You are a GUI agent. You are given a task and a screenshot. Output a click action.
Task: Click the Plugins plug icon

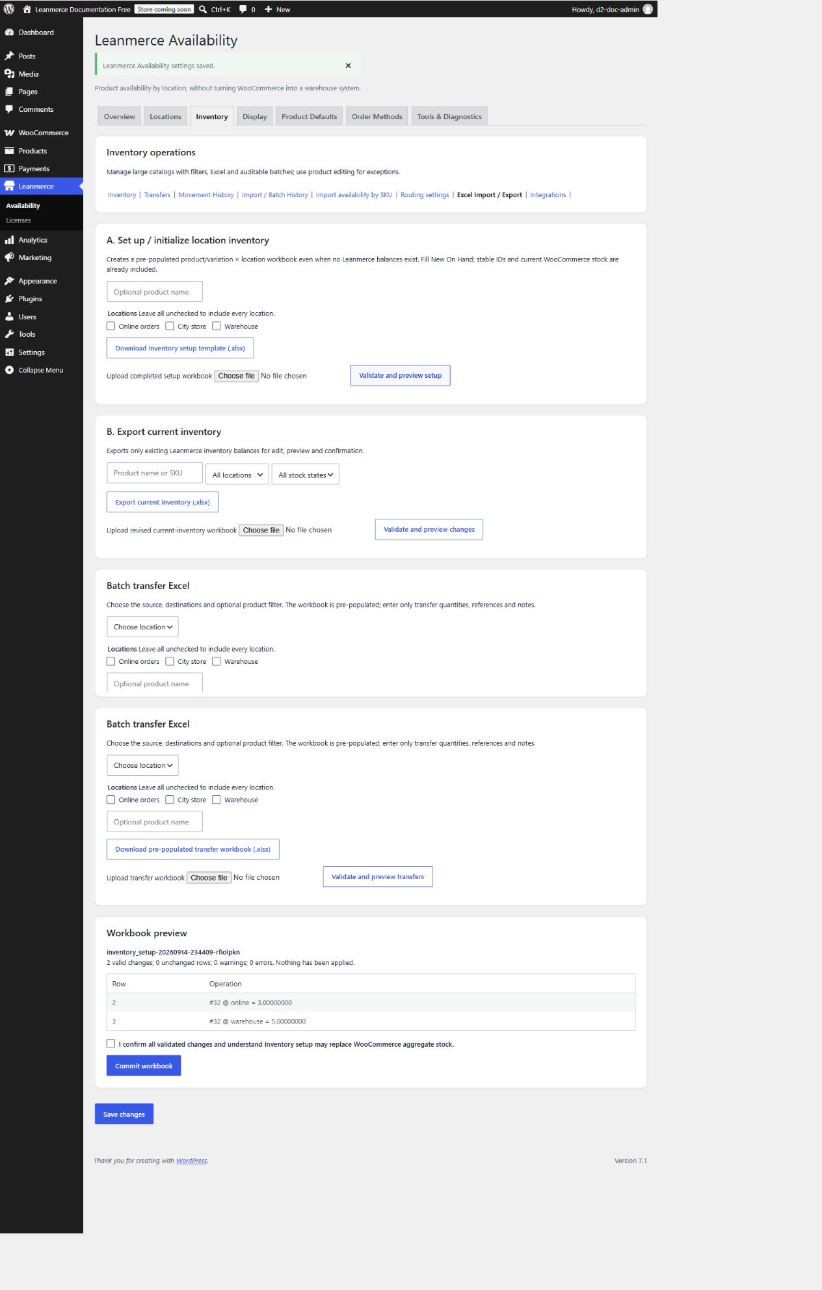[x=9, y=298]
